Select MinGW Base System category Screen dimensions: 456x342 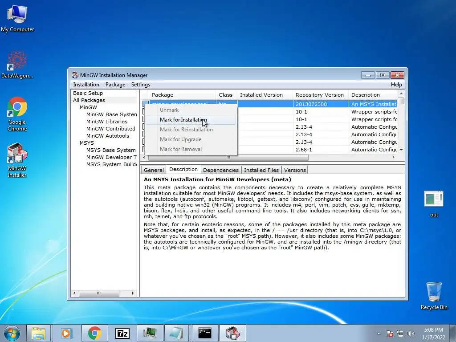pos(111,114)
